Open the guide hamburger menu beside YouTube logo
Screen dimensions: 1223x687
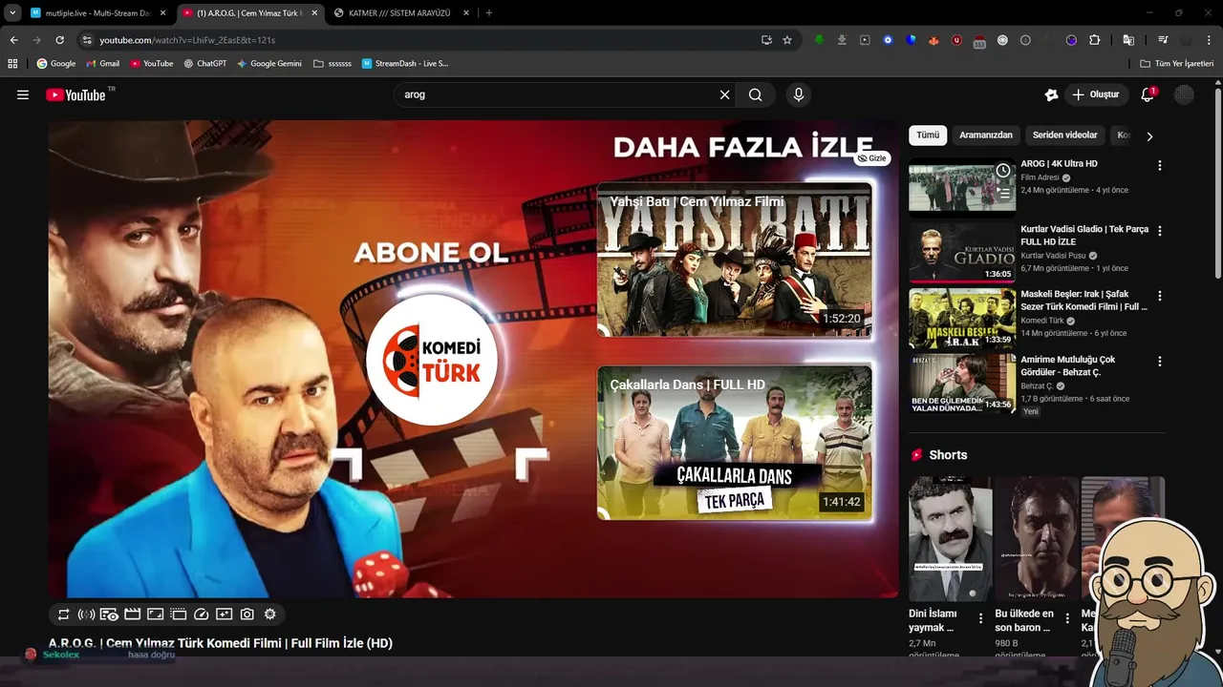(23, 94)
